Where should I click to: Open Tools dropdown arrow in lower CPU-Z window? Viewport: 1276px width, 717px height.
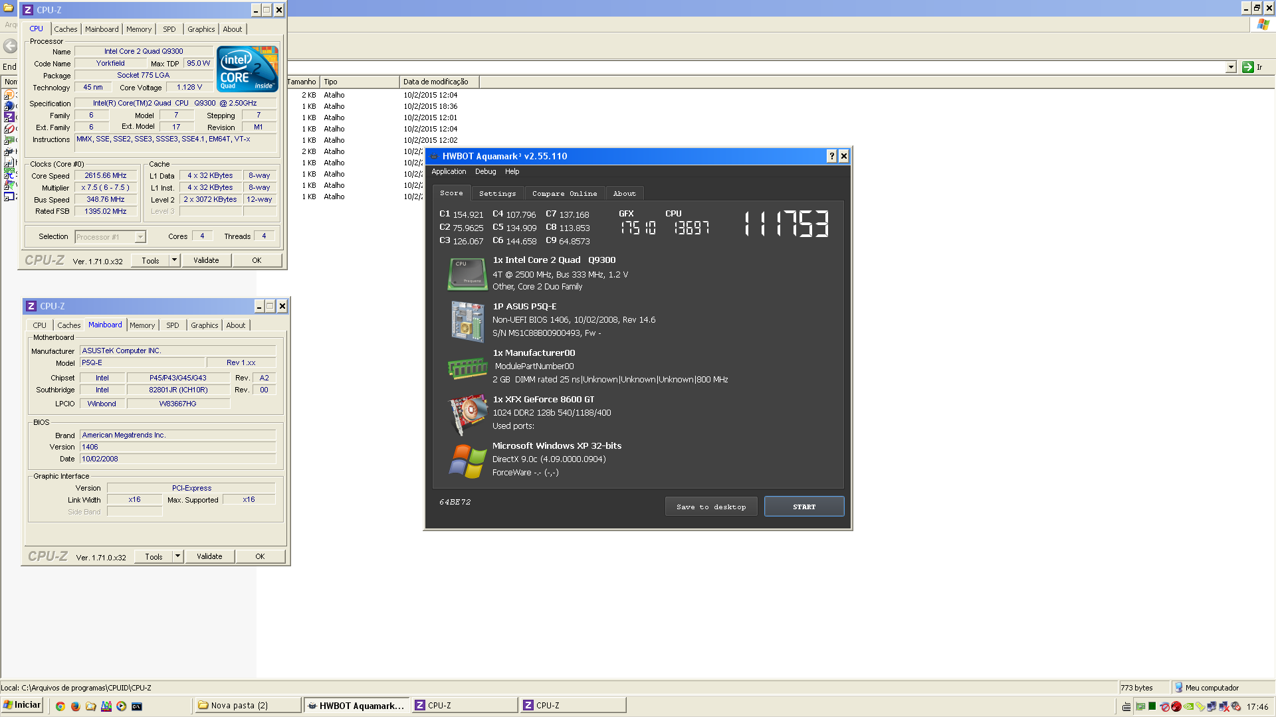click(x=178, y=556)
